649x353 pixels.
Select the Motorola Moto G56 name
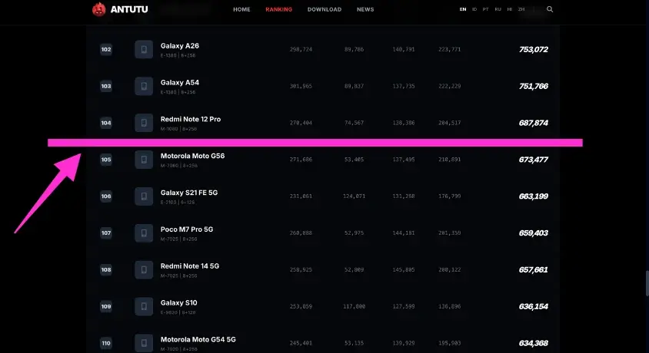click(x=192, y=156)
